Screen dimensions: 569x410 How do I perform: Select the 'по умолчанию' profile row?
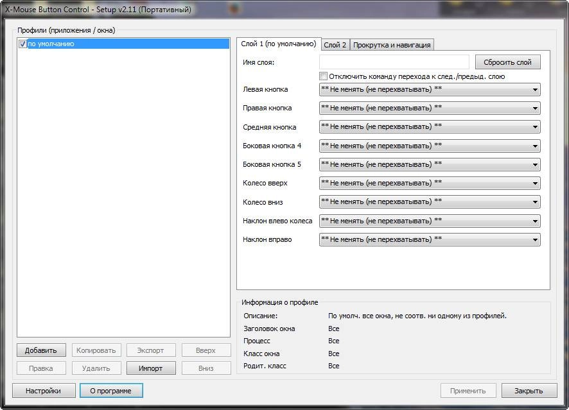coord(124,44)
